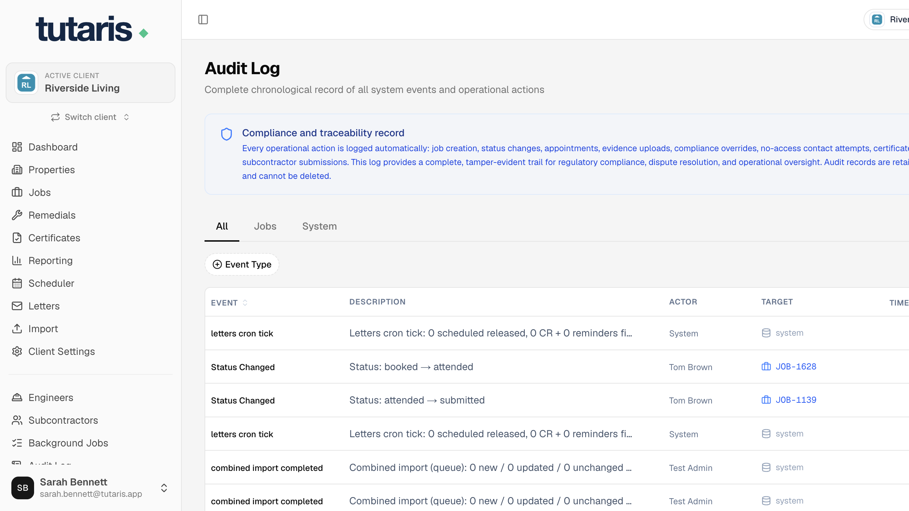909x511 pixels.
Task: Click the Subcontractors people icon
Action: point(17,420)
